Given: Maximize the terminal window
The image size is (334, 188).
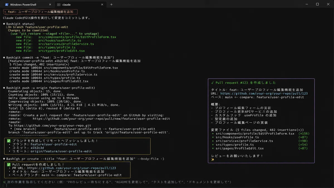Looking at the screenshot, I should tap(317, 4).
